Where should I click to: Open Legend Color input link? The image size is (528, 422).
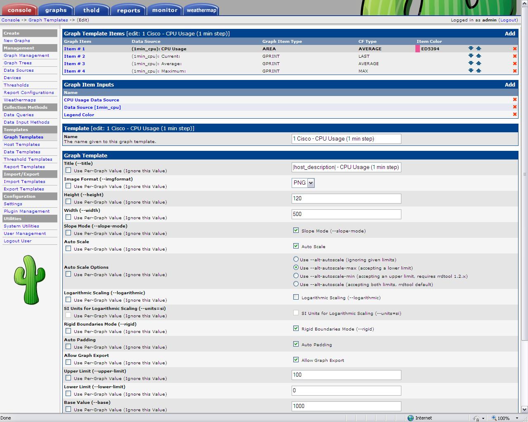[x=79, y=115]
